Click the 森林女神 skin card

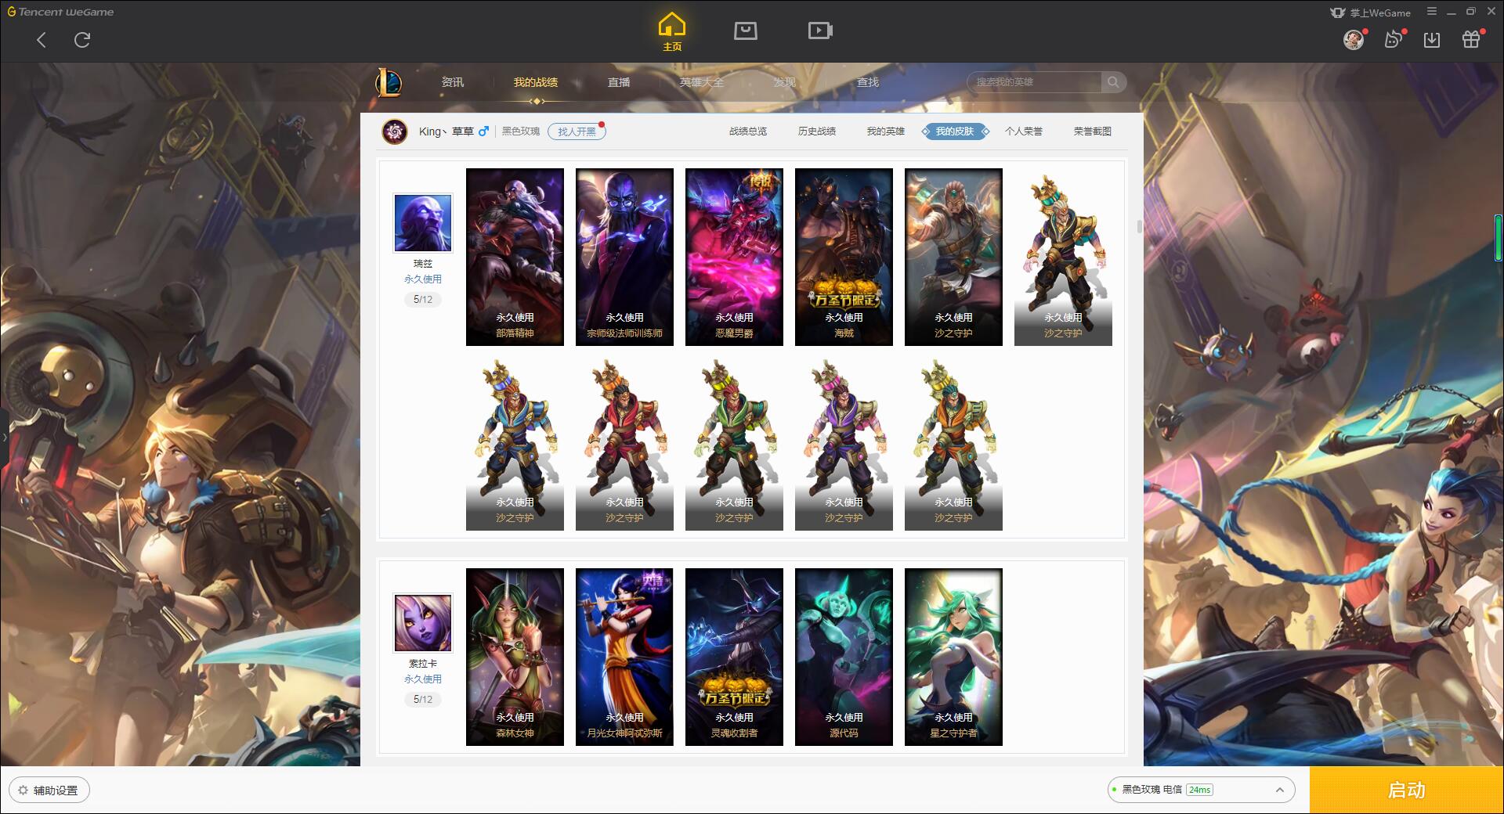coord(515,657)
